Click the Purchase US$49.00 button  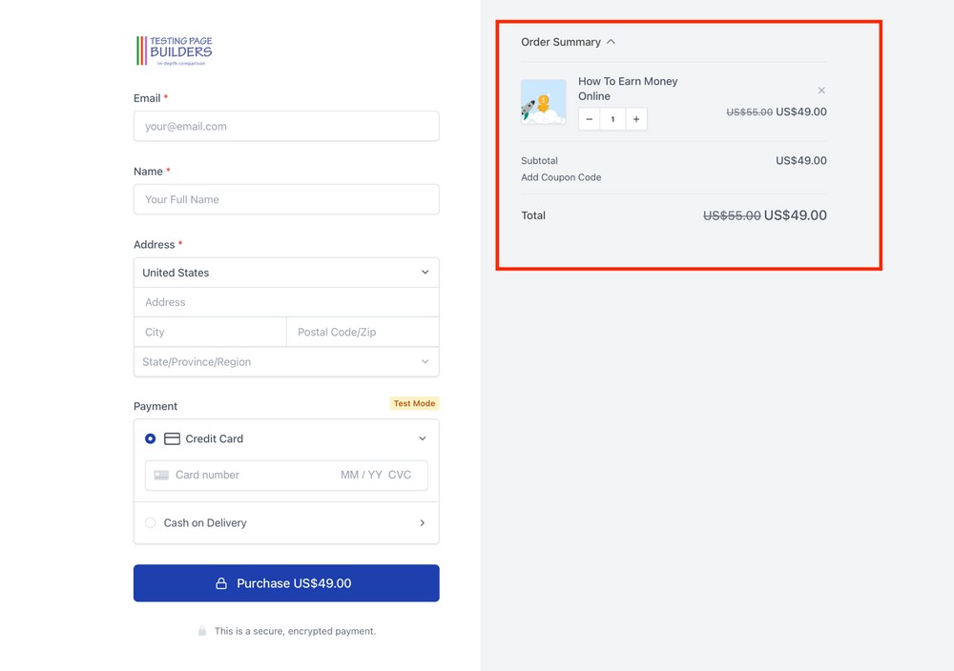coord(286,582)
